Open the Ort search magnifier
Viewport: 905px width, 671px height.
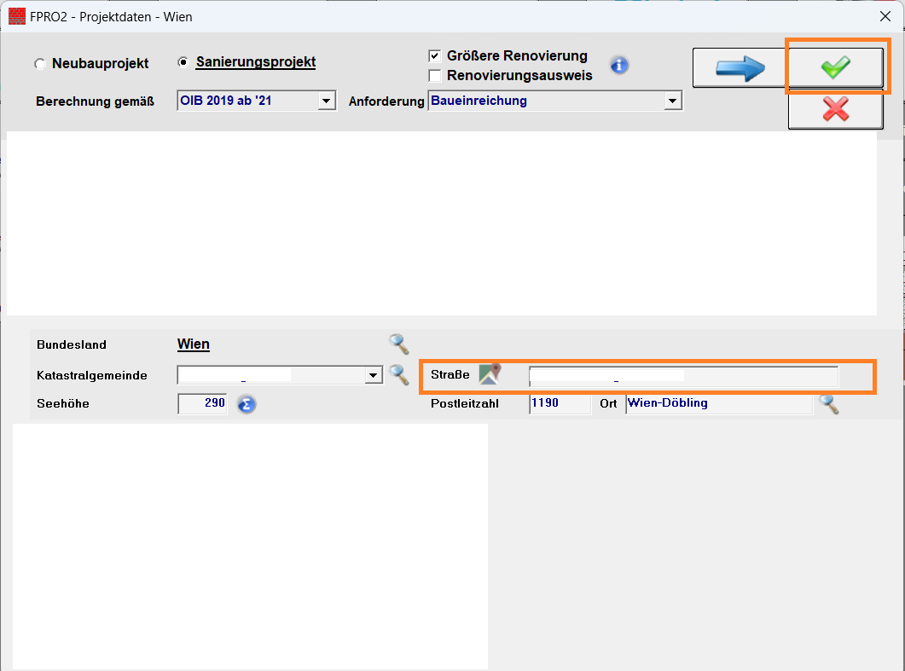(829, 404)
